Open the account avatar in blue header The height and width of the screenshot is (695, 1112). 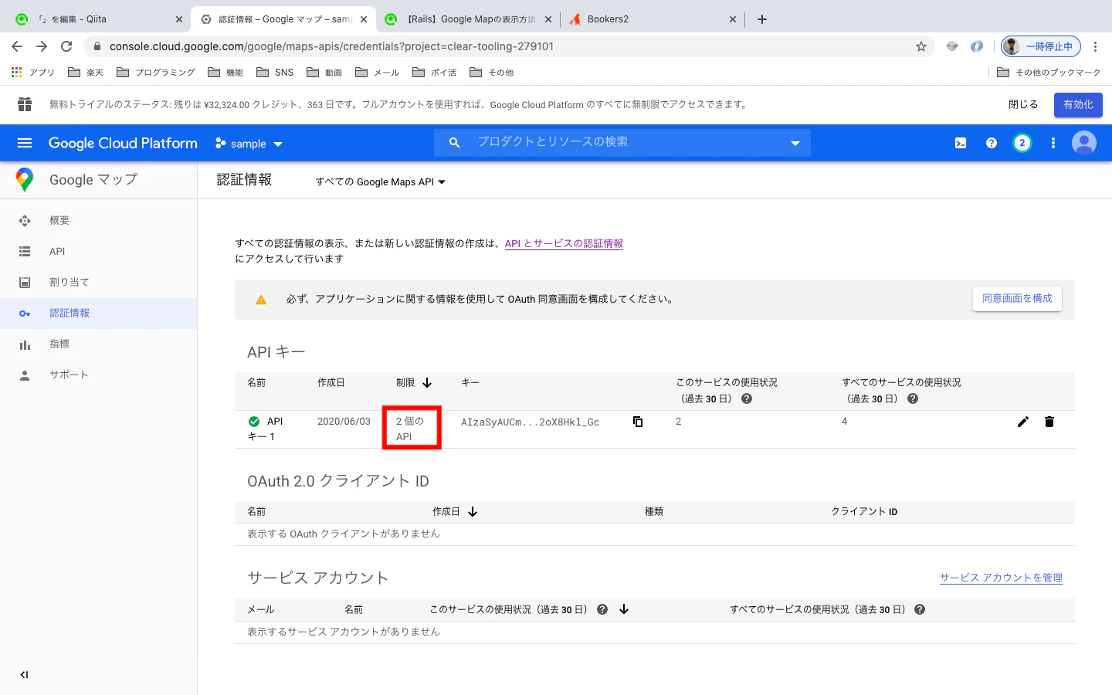click(x=1084, y=143)
